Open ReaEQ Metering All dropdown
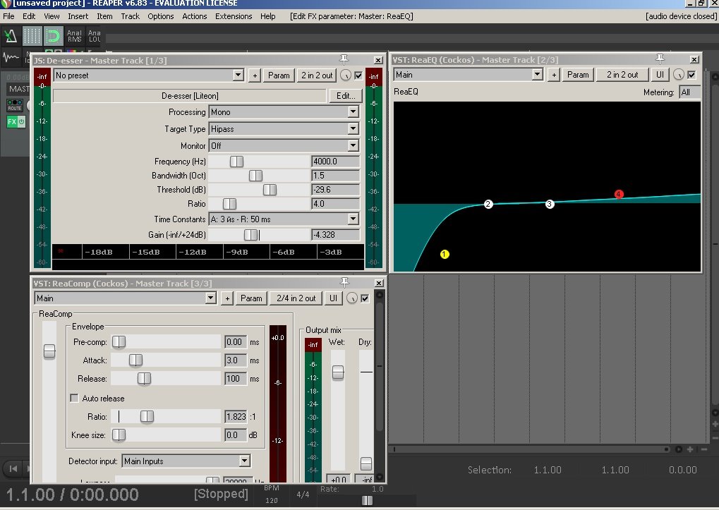The image size is (719, 510). (689, 92)
